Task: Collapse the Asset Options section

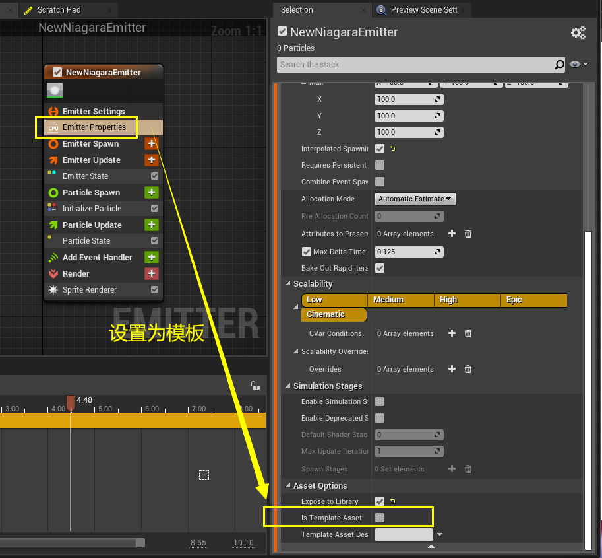Action: click(x=288, y=486)
